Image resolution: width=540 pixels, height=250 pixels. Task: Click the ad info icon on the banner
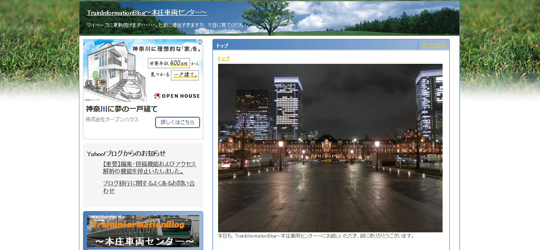(x=200, y=42)
